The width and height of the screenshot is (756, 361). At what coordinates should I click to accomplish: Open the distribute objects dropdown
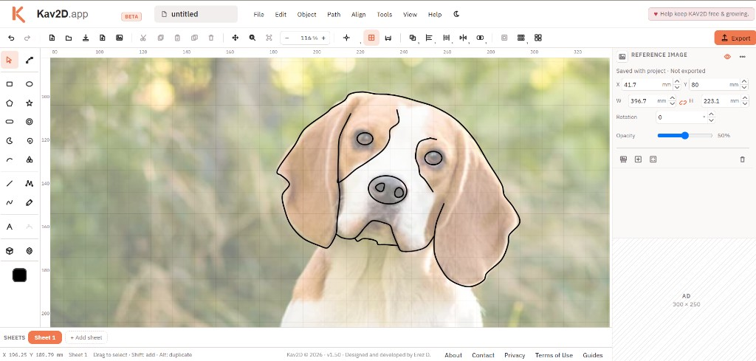click(x=447, y=38)
